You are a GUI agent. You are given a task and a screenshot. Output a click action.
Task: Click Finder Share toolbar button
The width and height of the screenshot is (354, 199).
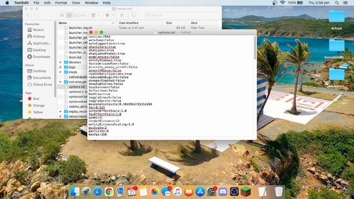[122, 15]
